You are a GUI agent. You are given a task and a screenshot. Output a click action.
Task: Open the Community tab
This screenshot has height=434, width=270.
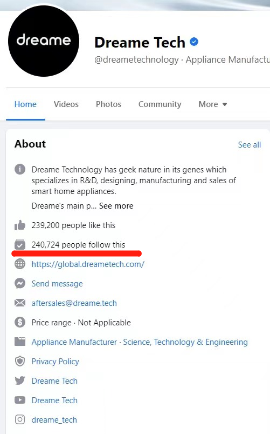(x=160, y=104)
